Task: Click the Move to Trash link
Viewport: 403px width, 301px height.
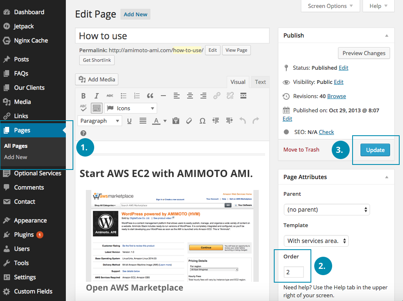Action: pos(301,150)
